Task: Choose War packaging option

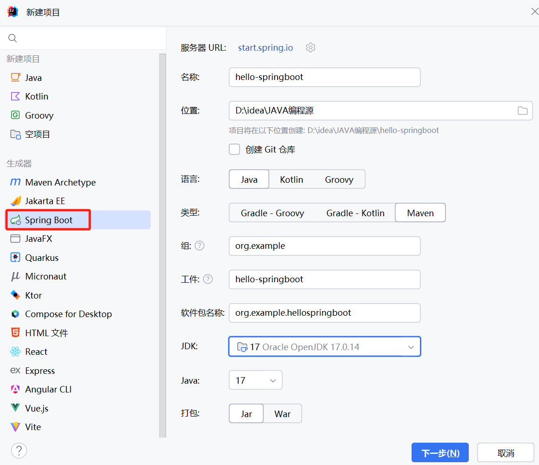Action: coord(282,414)
